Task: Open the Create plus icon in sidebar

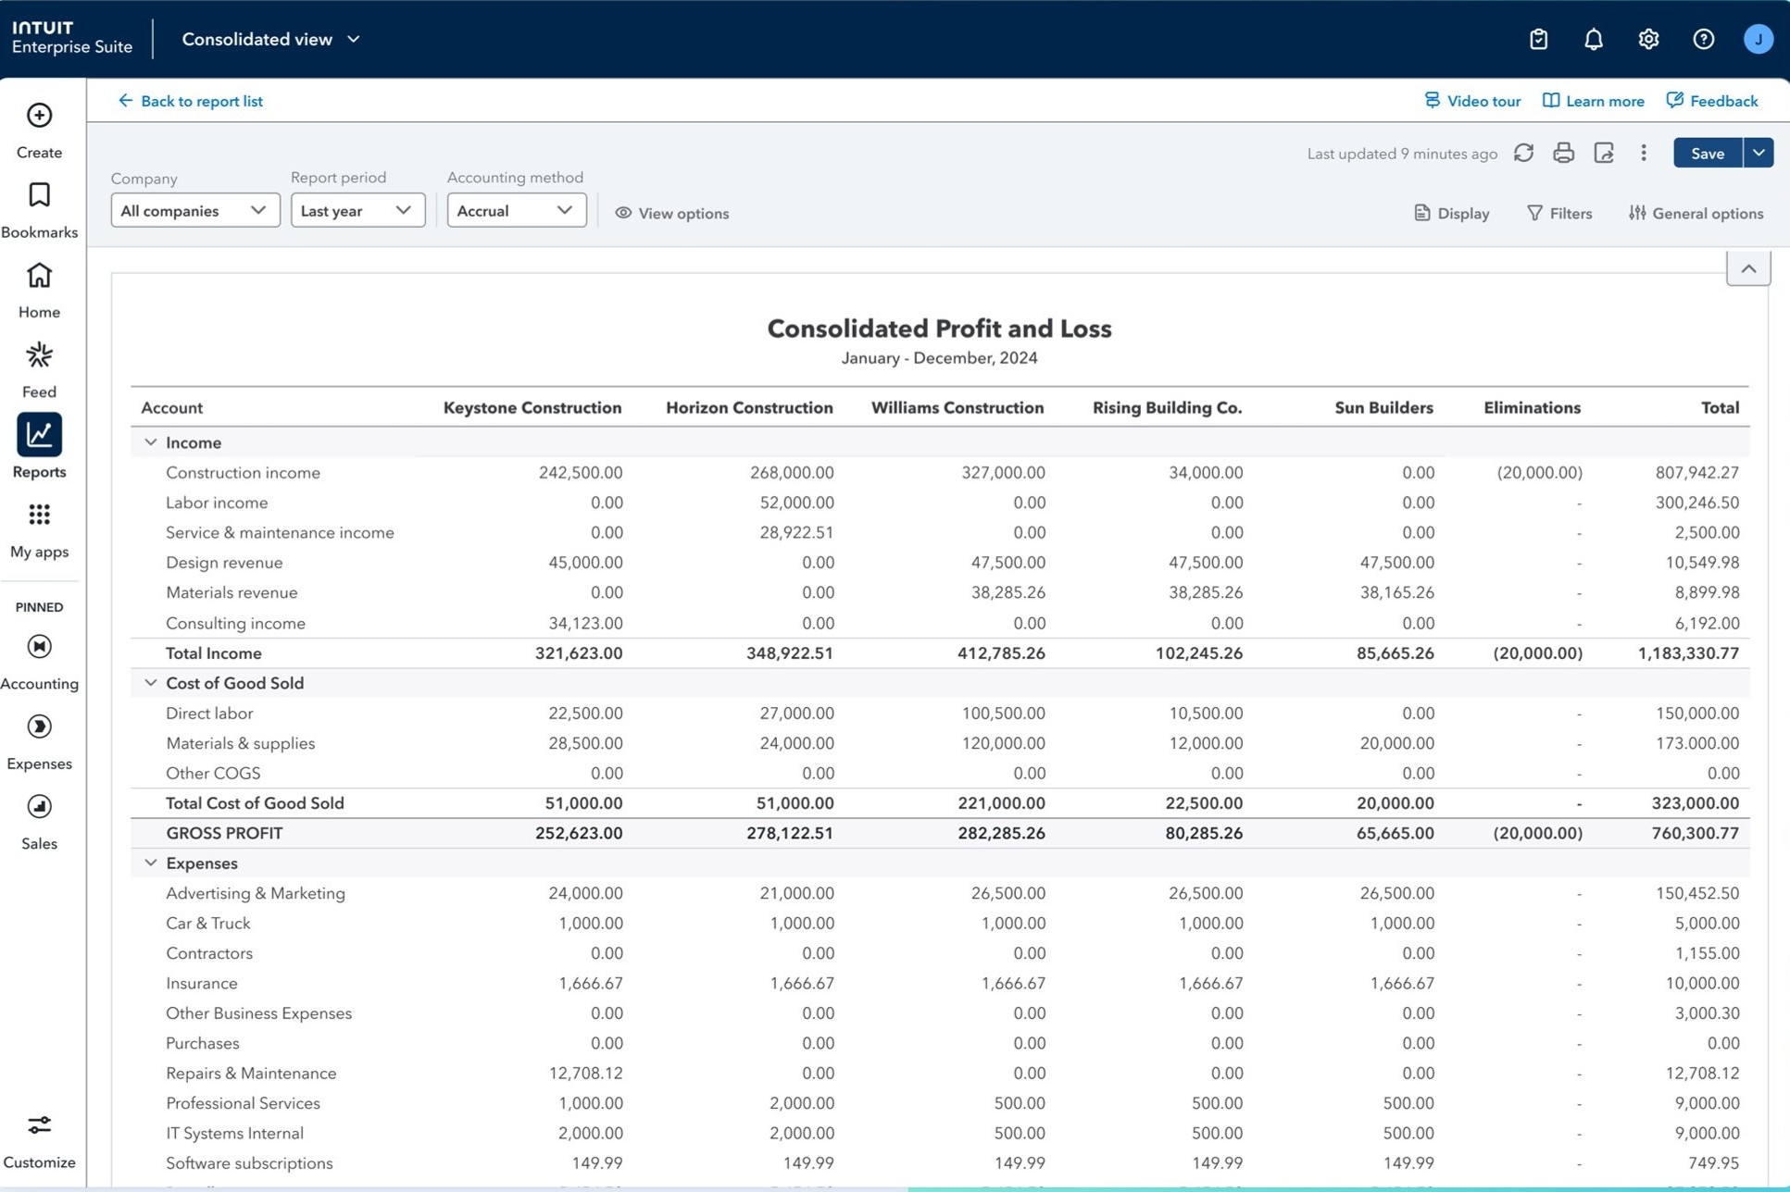Action: pos(39,116)
